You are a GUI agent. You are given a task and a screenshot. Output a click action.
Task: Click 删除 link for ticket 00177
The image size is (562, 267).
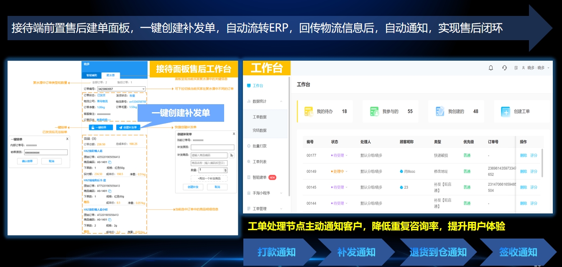point(523,155)
